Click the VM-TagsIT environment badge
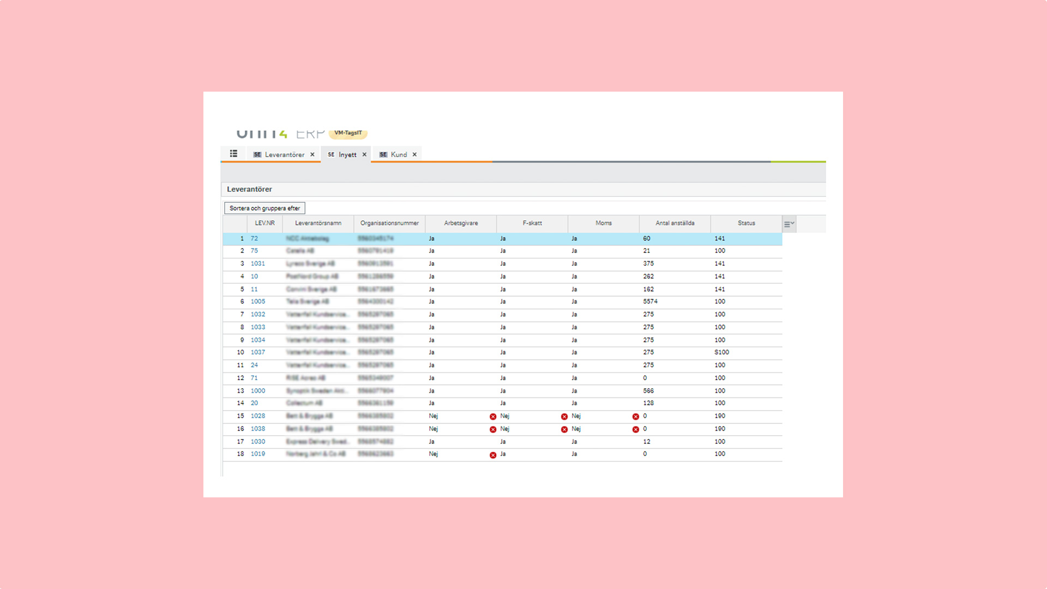The height and width of the screenshot is (589, 1047). (x=348, y=133)
